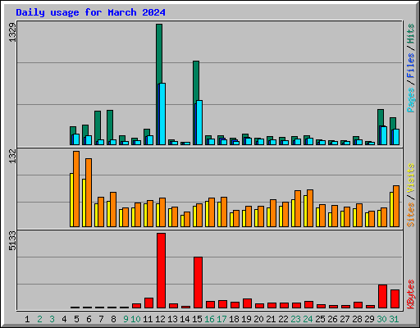Viewport: 420px width, 328px height.
Task: Click the red KBytes bar for day 11
Action: pyautogui.click(x=148, y=303)
